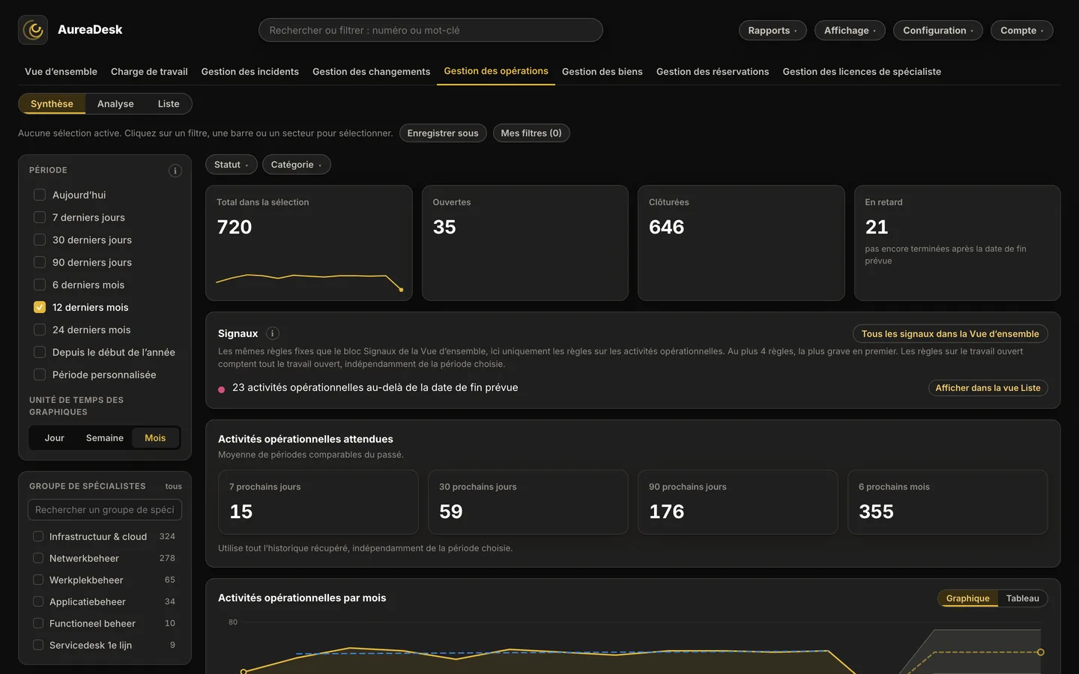Focus the Rechercher ou filtrer search field

431,30
